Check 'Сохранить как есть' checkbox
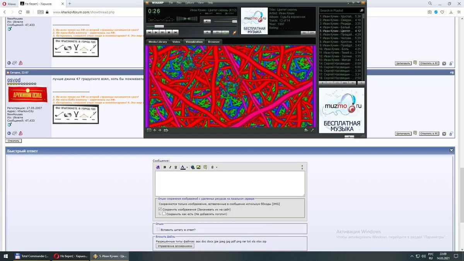The image size is (464, 261). [x=164, y=213]
